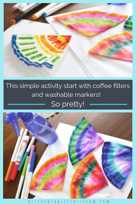
Task: Click the lavender marker cap in bottom photo
Action: [32, 154]
